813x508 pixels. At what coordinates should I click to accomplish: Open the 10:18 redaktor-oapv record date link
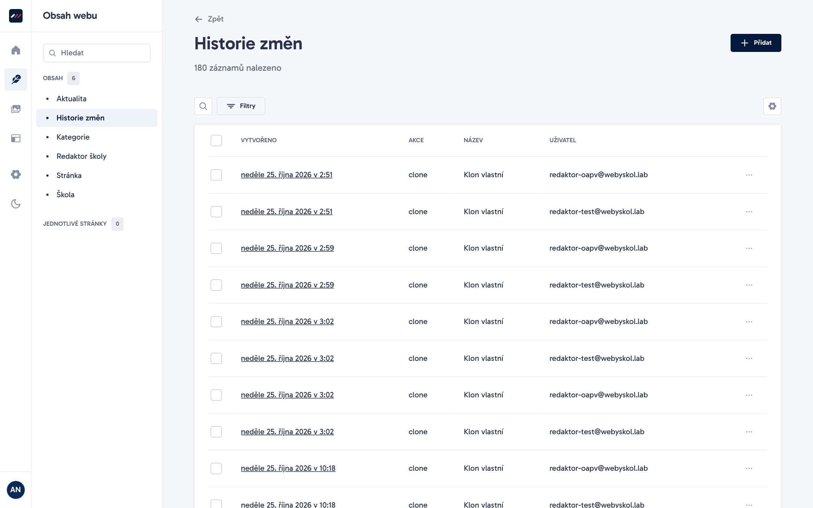click(x=288, y=468)
